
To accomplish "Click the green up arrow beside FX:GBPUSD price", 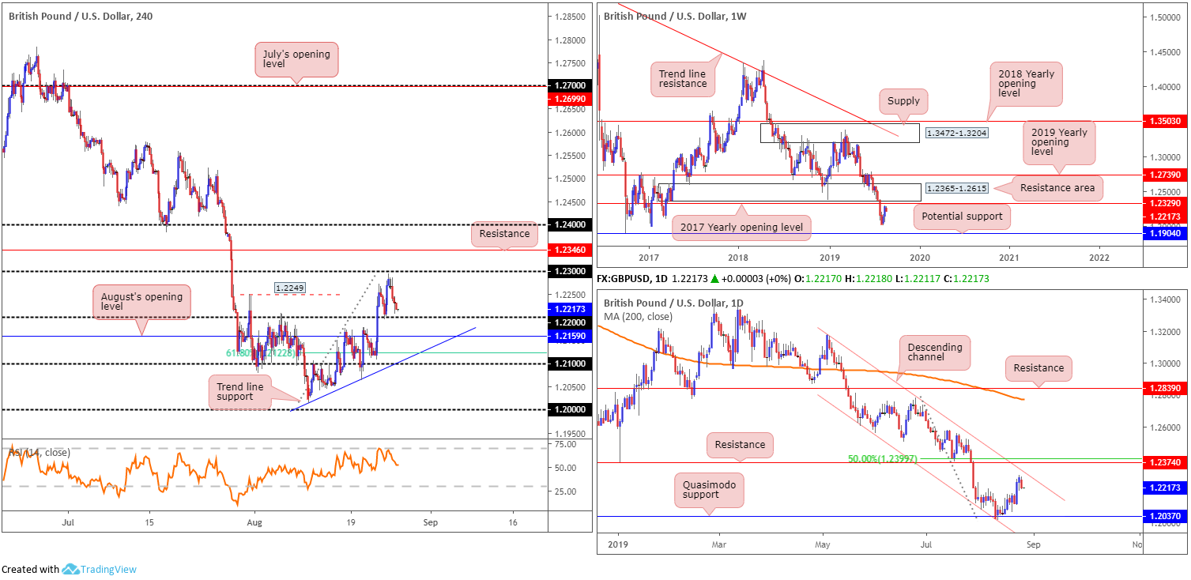I will (x=734, y=279).
